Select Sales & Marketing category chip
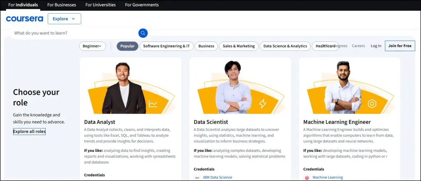421x181 pixels. (239, 46)
